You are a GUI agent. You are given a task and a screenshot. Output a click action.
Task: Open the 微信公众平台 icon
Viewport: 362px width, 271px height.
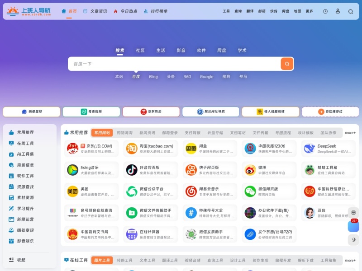[x=132, y=191]
